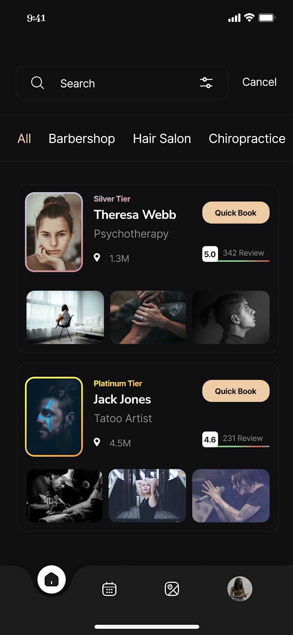Viewport: 293px width, 635px height.
Task: Quick Book Jack Jones
Action: tap(236, 391)
